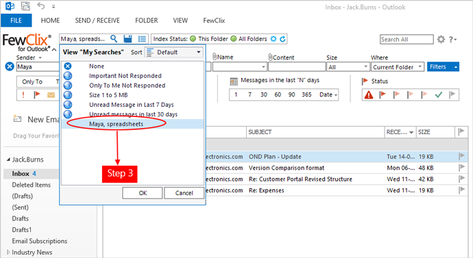Open the Sort Default dropdown
This screenshot has height=258, width=473.
173,52
